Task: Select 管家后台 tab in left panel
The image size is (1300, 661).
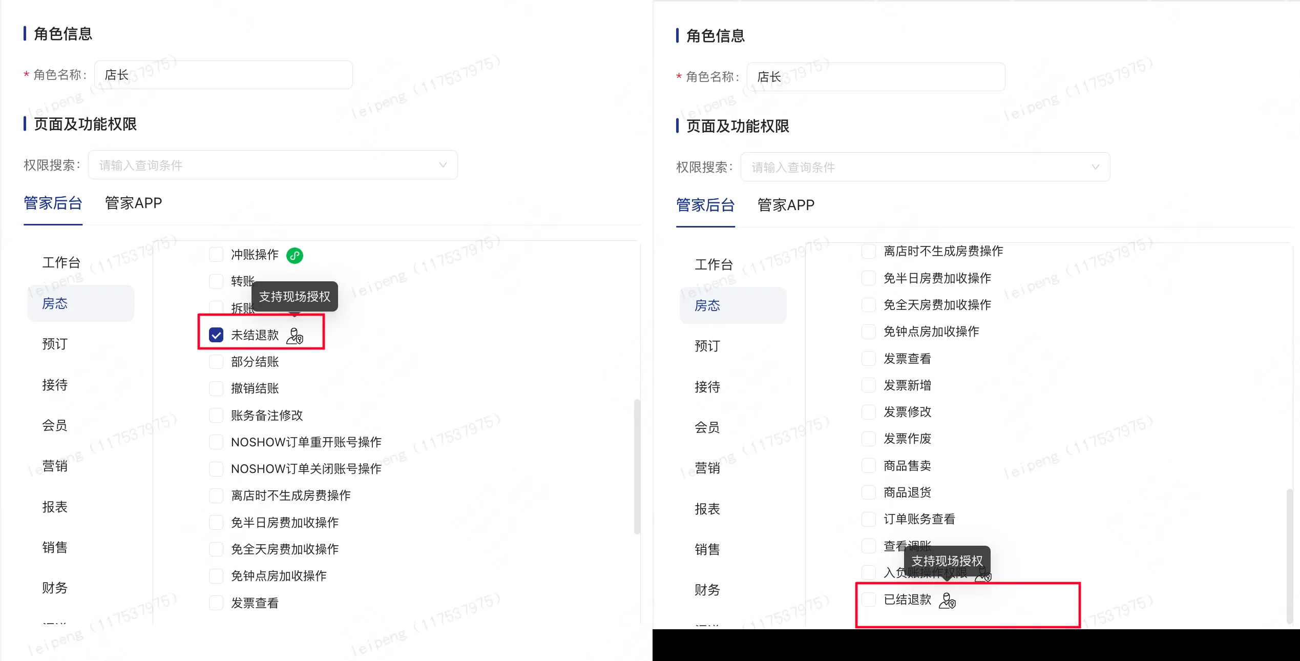Action: tap(53, 203)
